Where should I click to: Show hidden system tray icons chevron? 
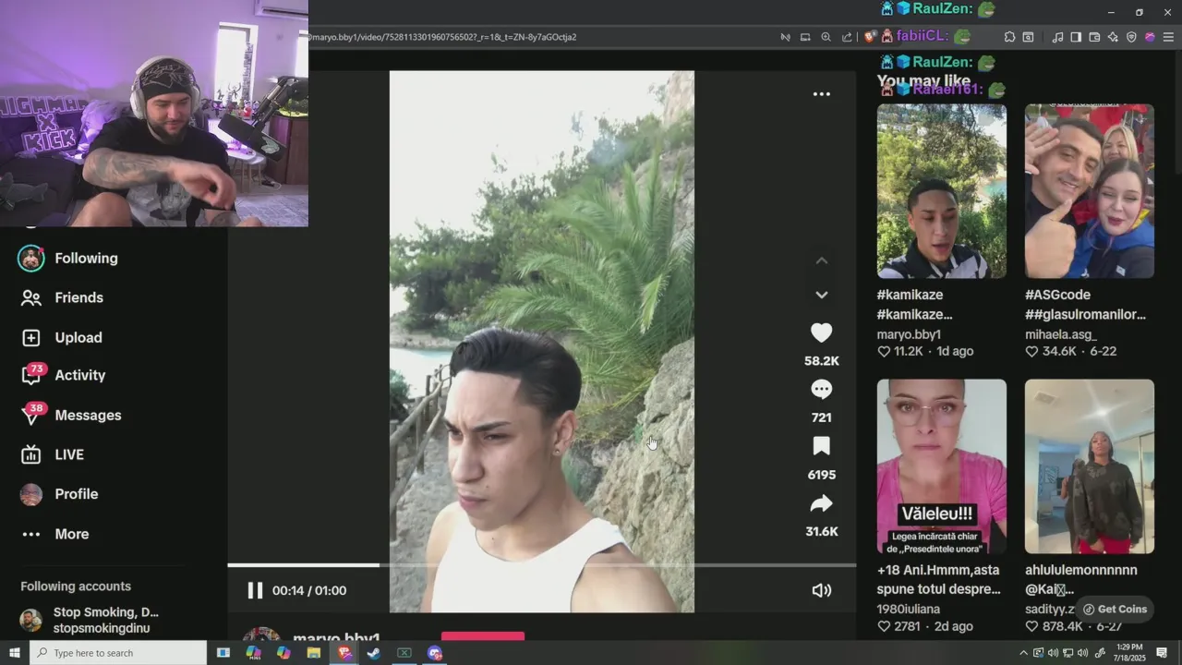(x=1023, y=653)
